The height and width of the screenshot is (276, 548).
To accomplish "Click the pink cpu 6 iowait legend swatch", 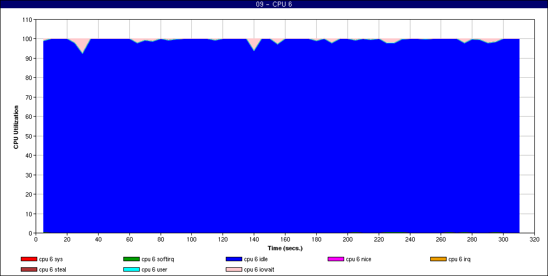I will click(x=234, y=270).
